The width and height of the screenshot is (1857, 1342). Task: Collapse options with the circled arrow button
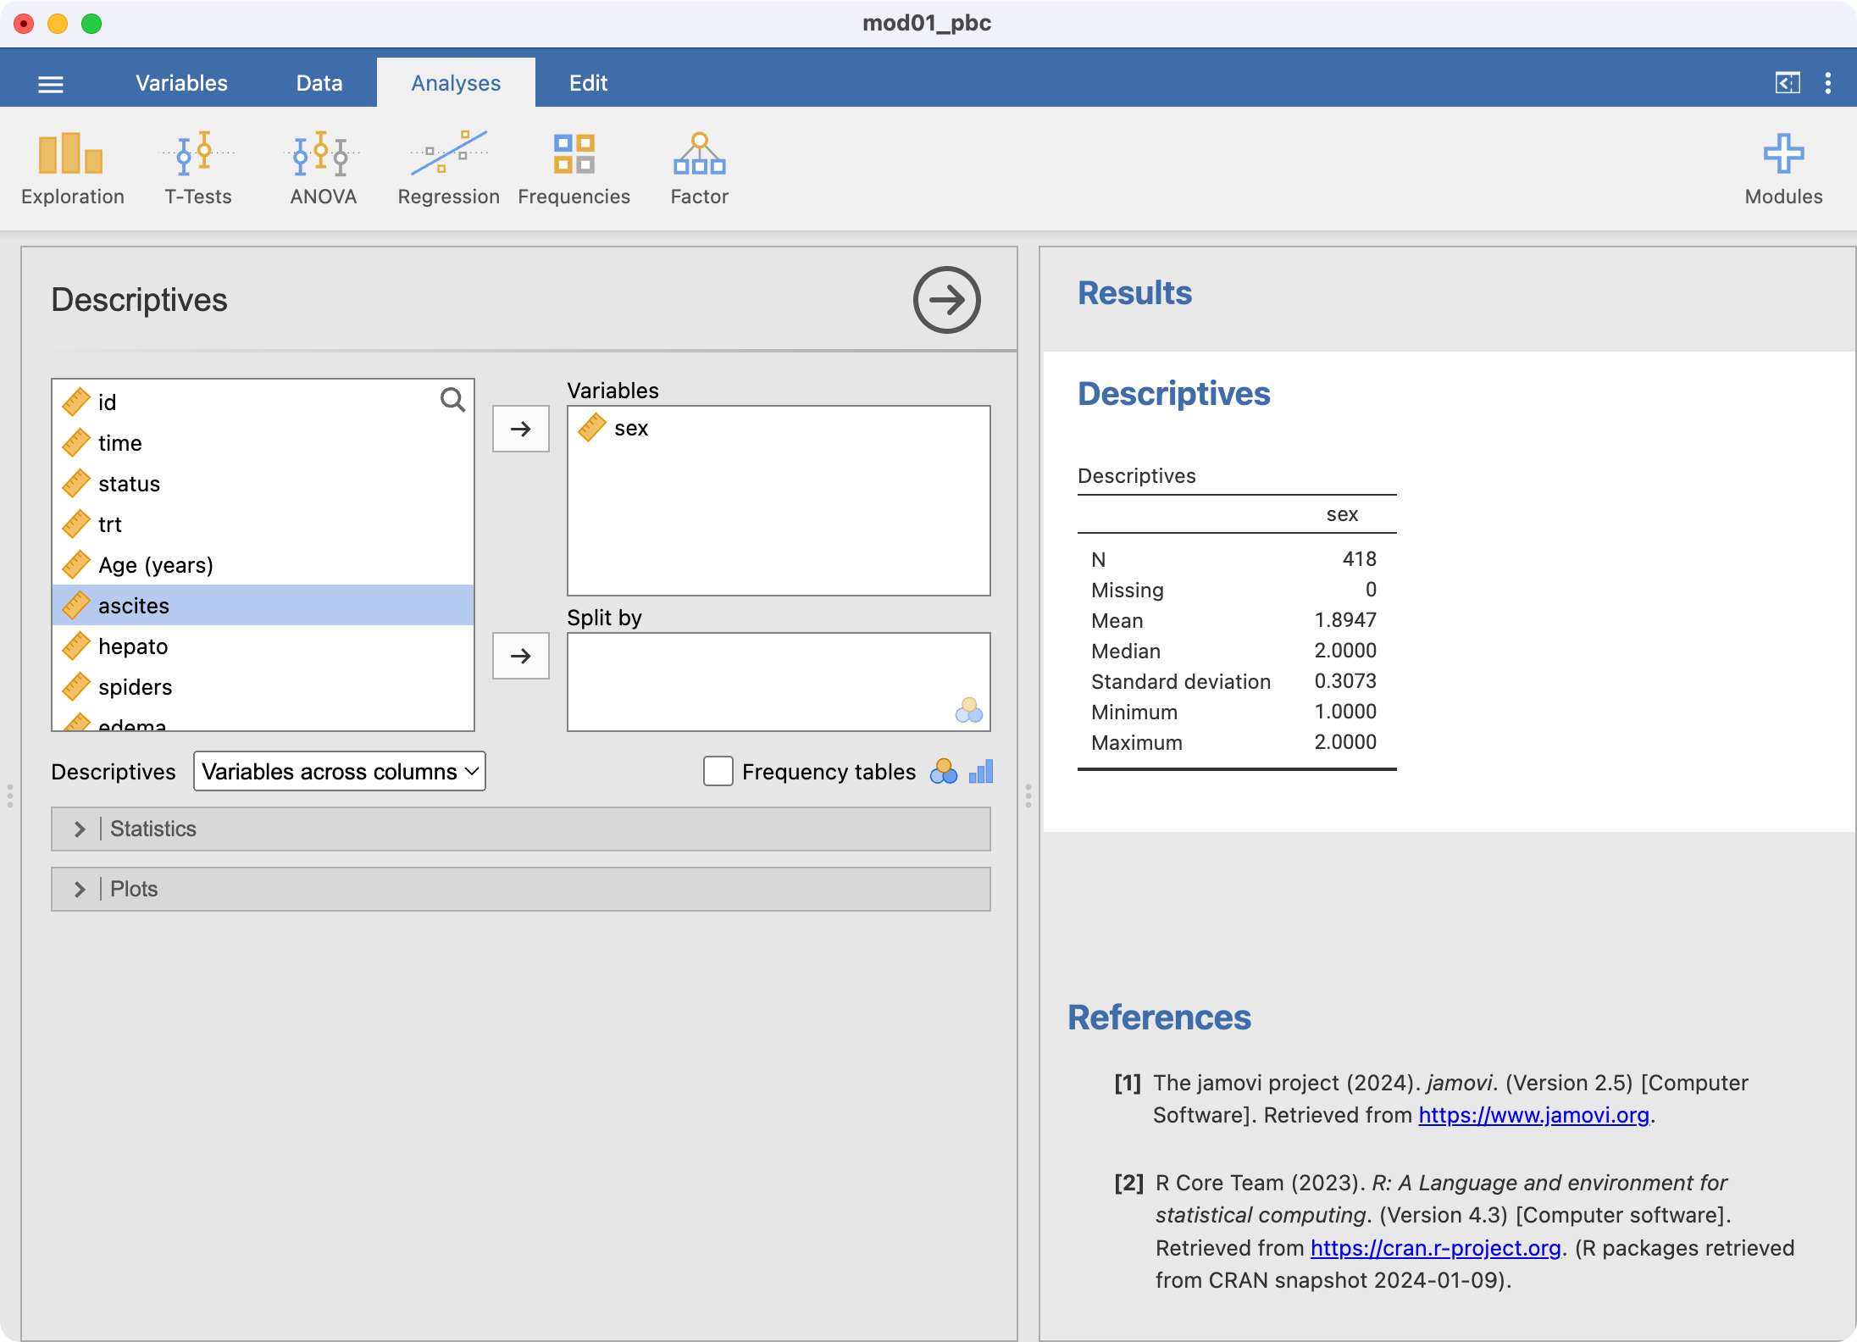(x=946, y=300)
